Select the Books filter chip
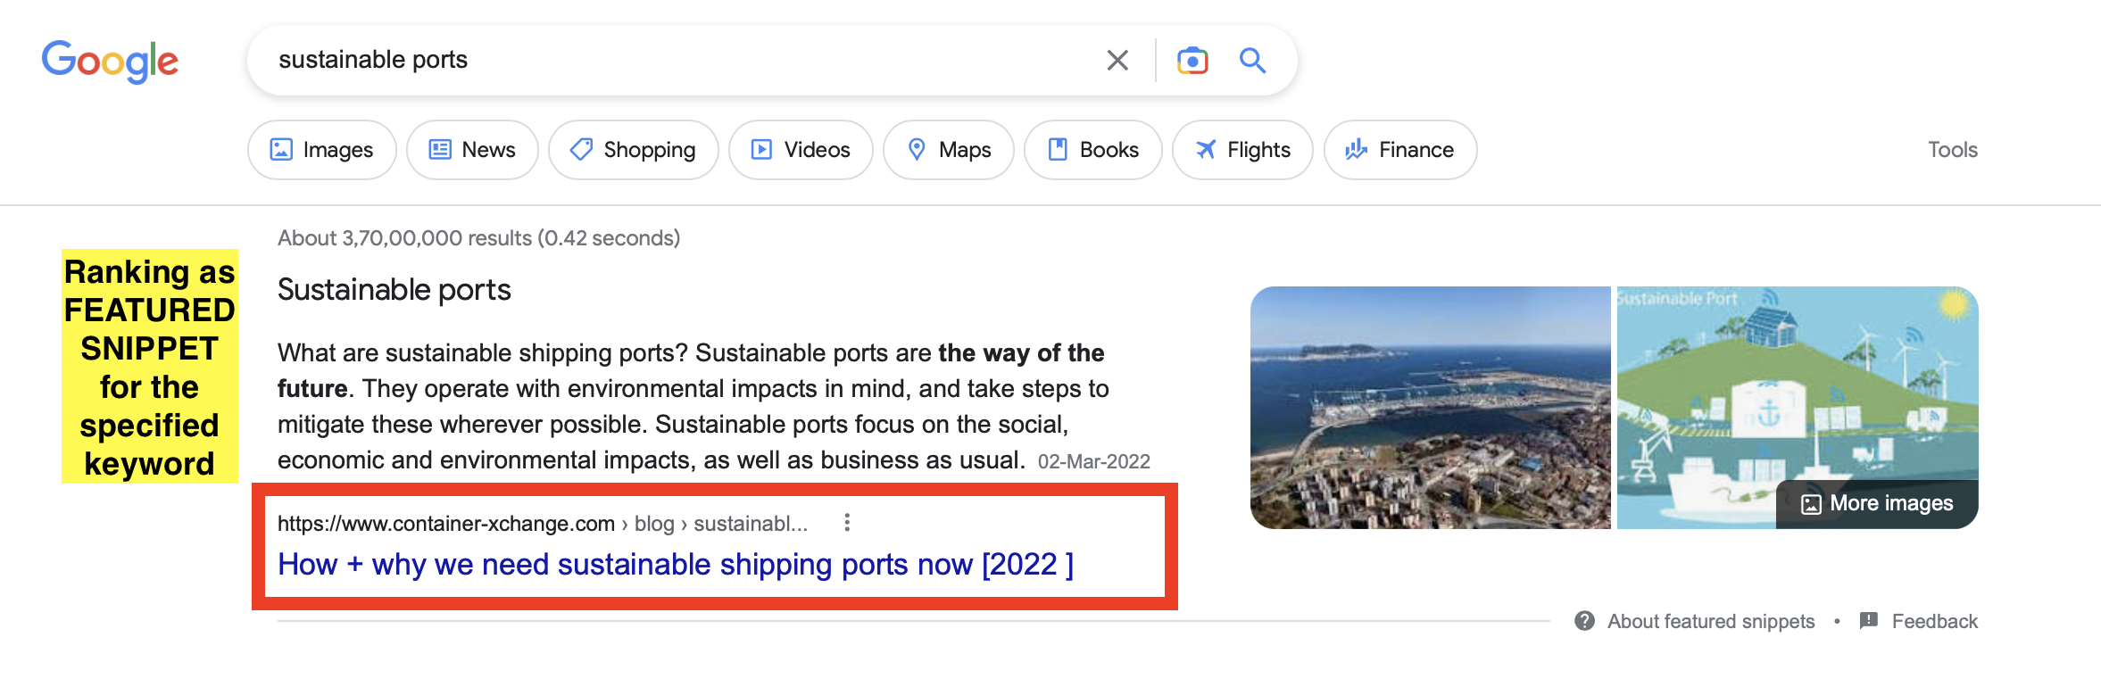This screenshot has width=2101, height=687. pos(1092,150)
